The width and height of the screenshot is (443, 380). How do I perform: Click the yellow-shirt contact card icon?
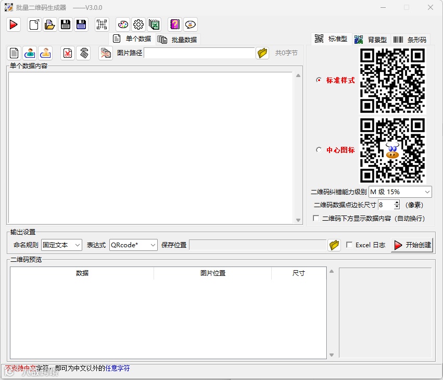[x=45, y=53]
